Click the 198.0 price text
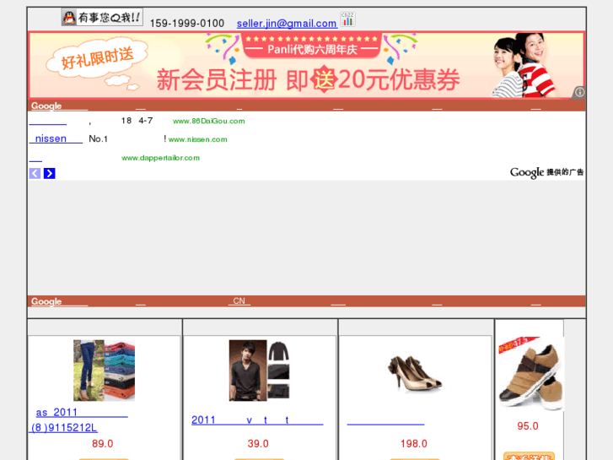Viewport: 613px width, 460px height. (414, 444)
